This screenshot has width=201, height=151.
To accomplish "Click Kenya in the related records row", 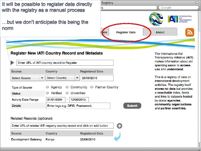I will pos(50,140).
